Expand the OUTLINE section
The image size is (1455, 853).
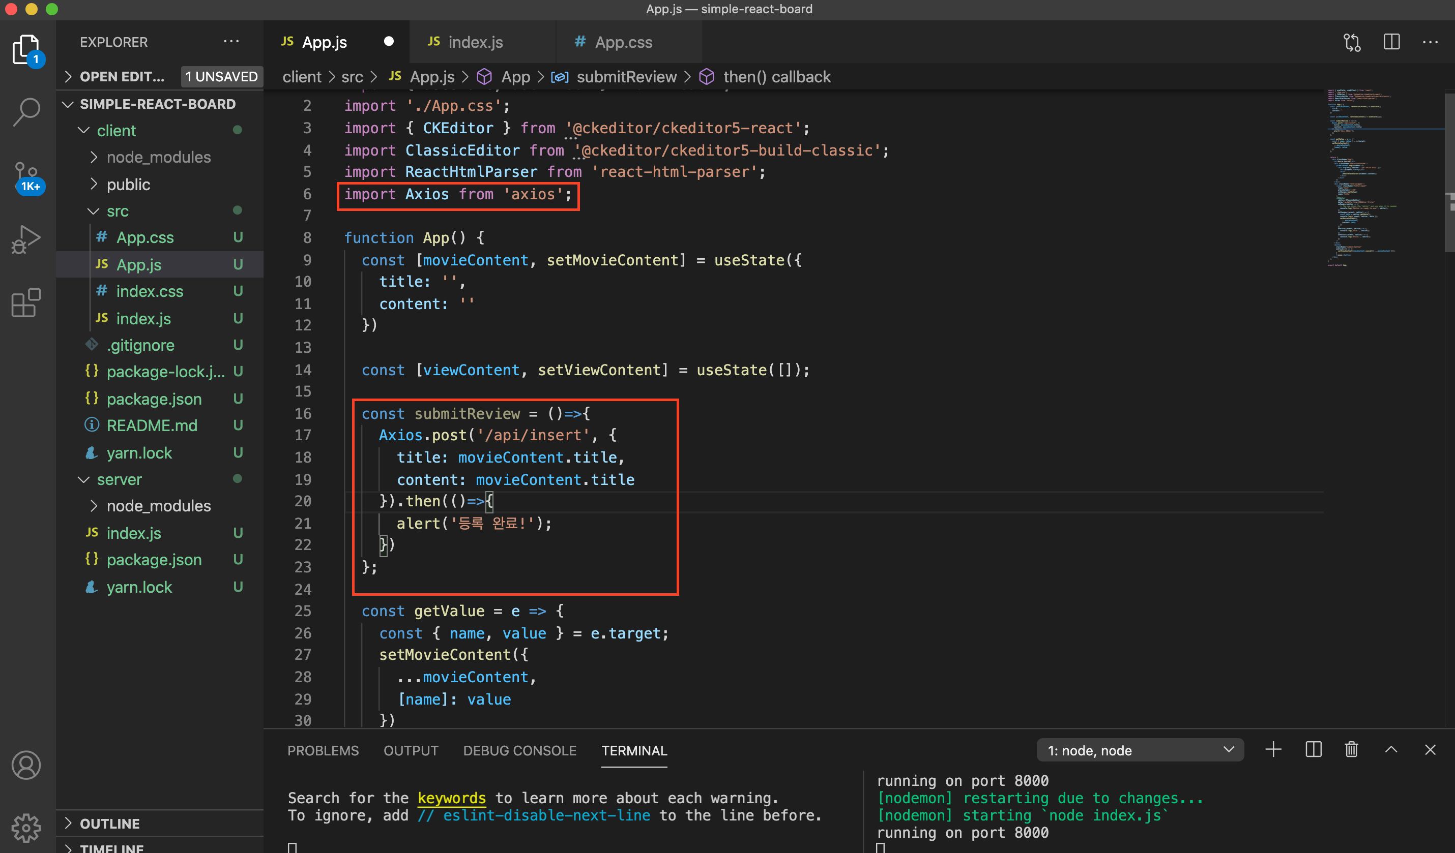[x=110, y=824]
